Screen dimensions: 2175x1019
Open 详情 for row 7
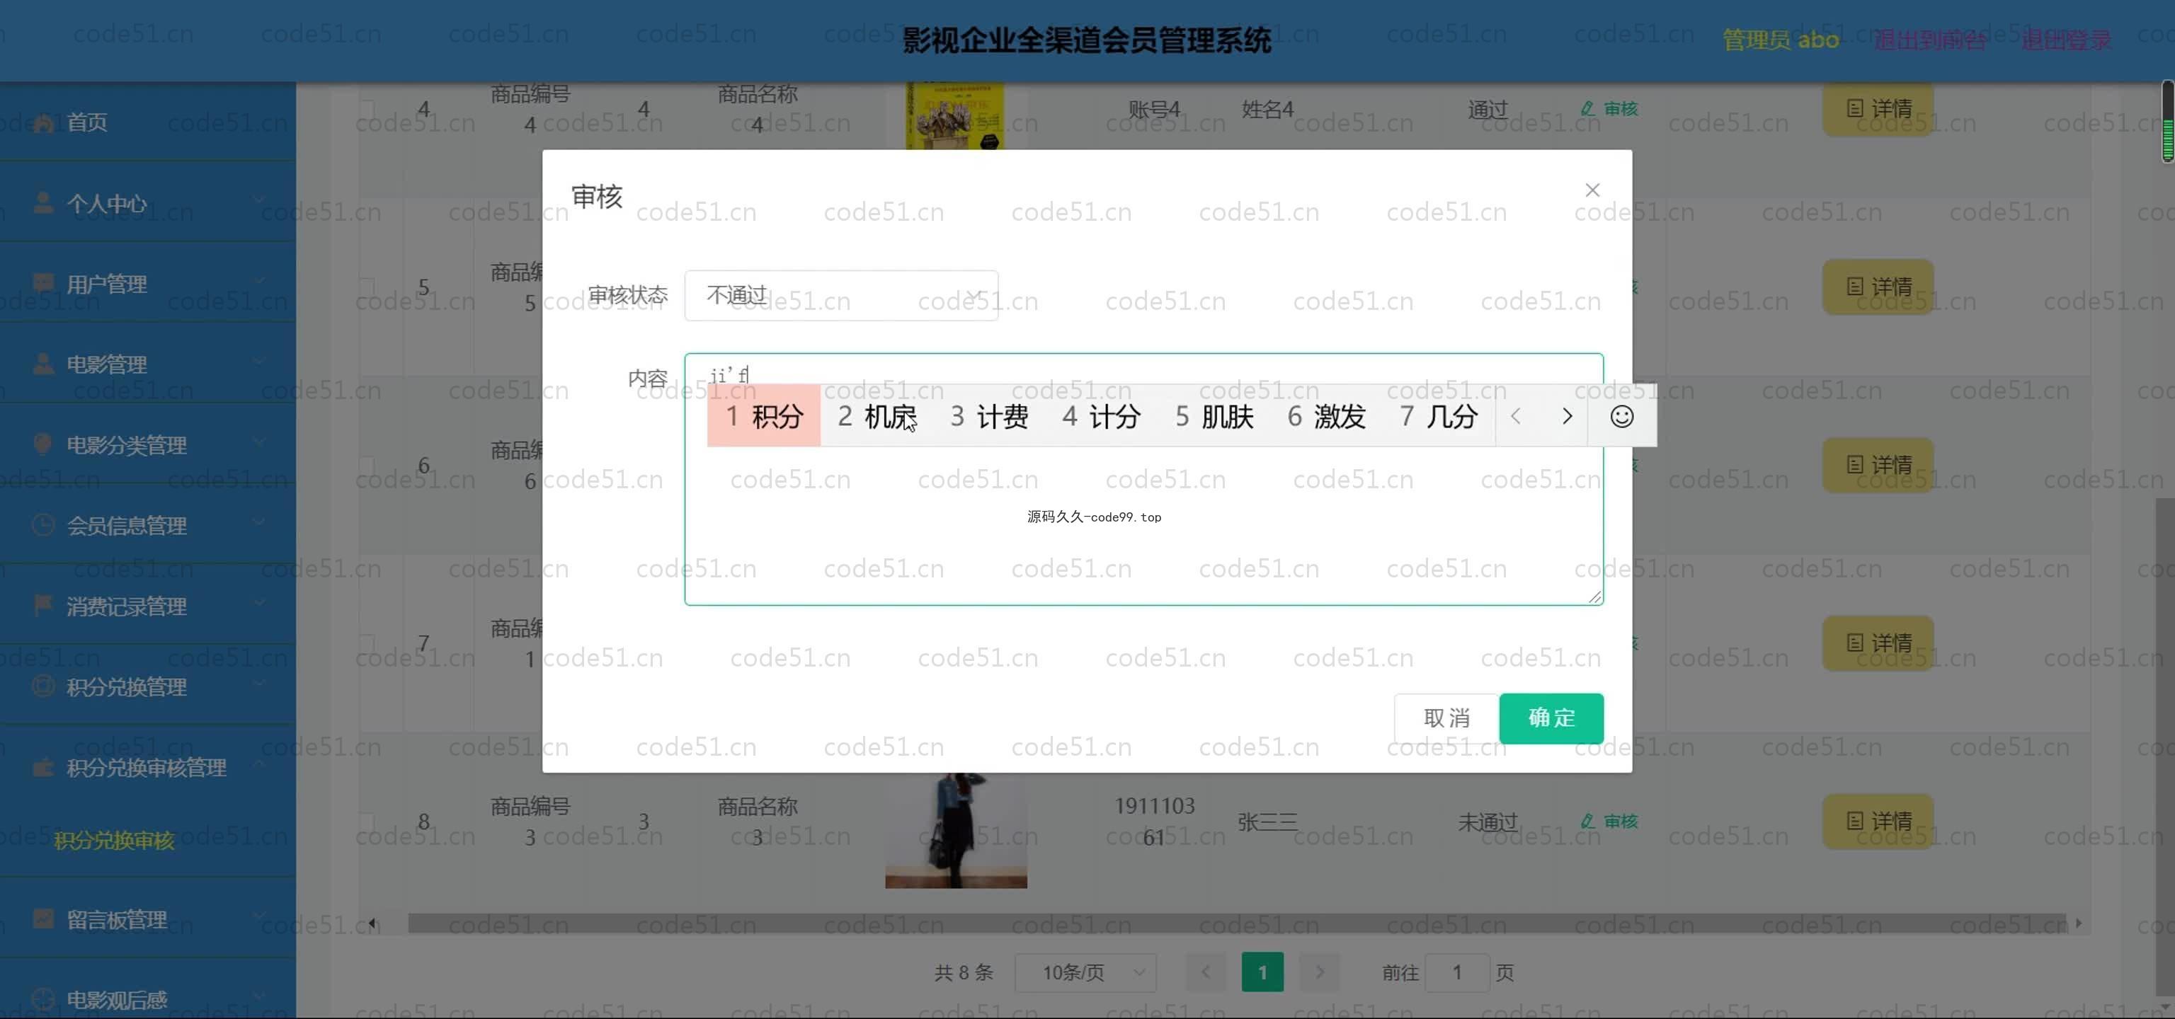point(1878,643)
